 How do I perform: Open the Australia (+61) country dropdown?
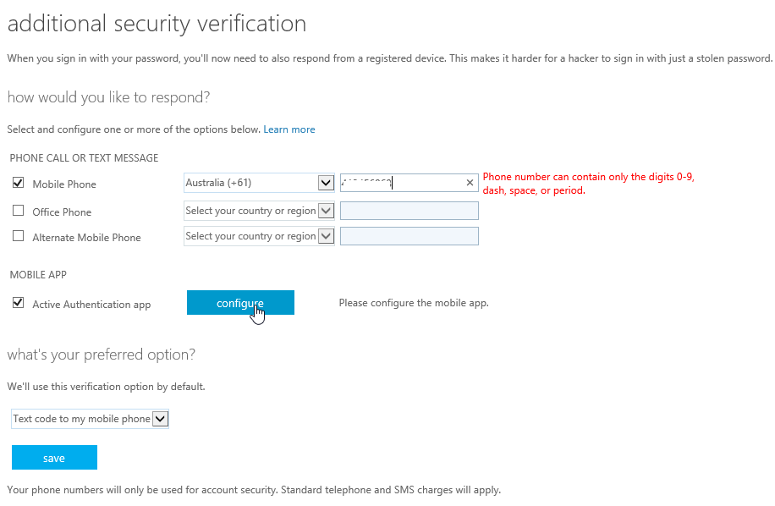250,183
